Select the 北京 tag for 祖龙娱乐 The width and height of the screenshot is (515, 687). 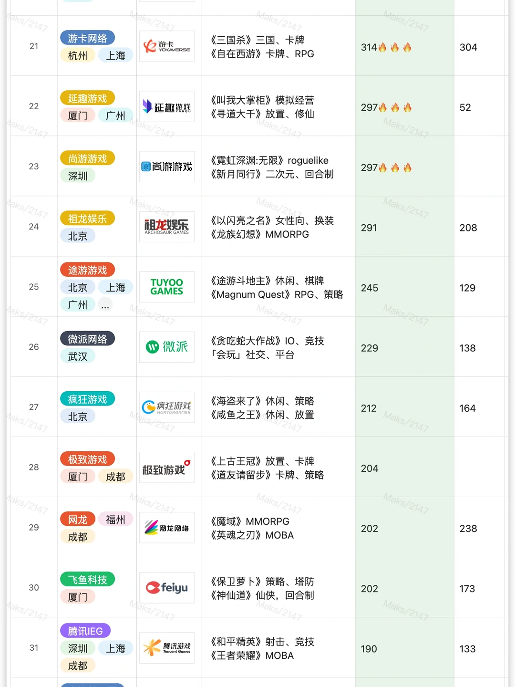pyautogui.click(x=78, y=236)
